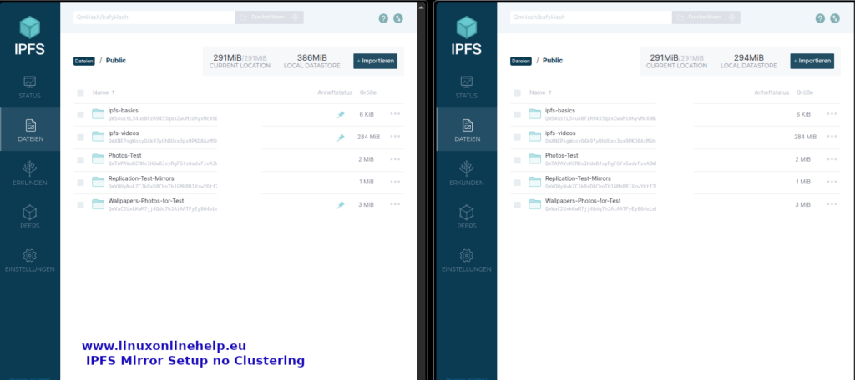The width and height of the screenshot is (855, 380).
Task: Sort by Name column in left window
Action: (x=104, y=93)
